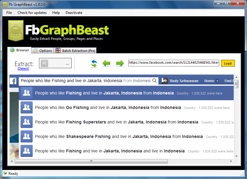
Task: Click the Ready status text
Action: (13, 174)
